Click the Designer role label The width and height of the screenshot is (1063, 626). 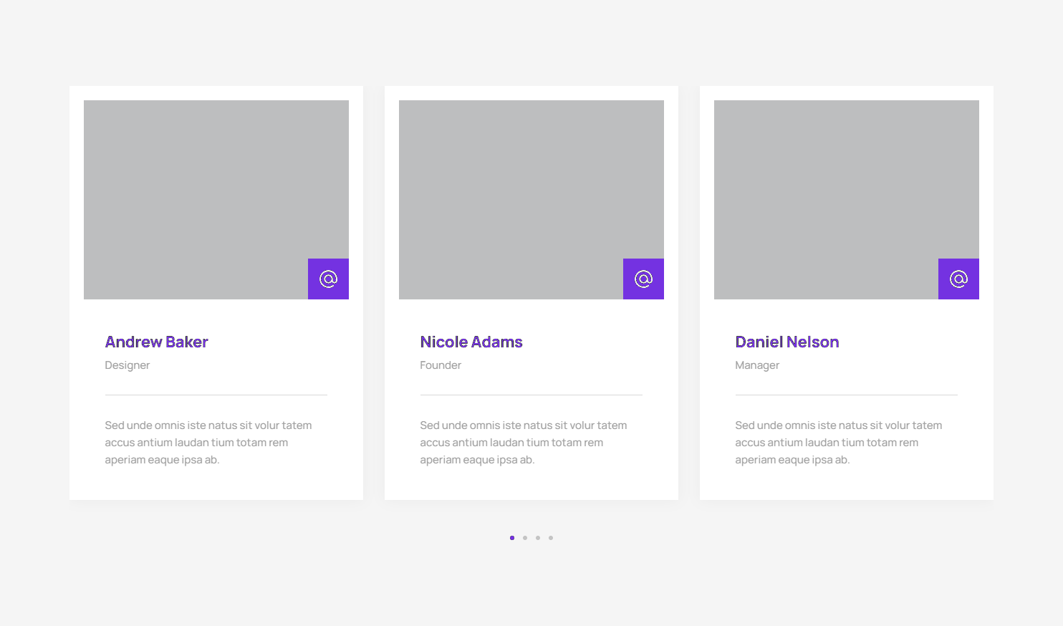pos(127,365)
